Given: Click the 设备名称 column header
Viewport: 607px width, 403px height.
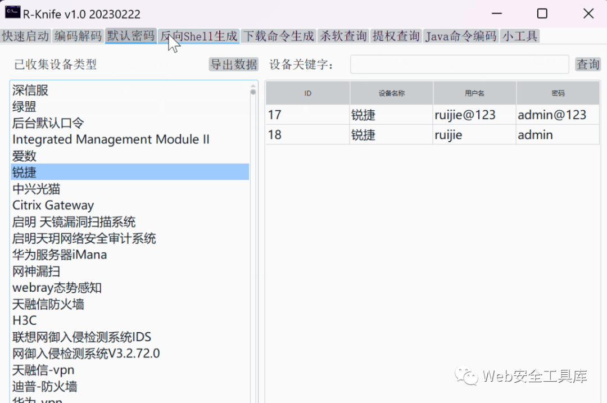Looking at the screenshot, I should [x=391, y=93].
